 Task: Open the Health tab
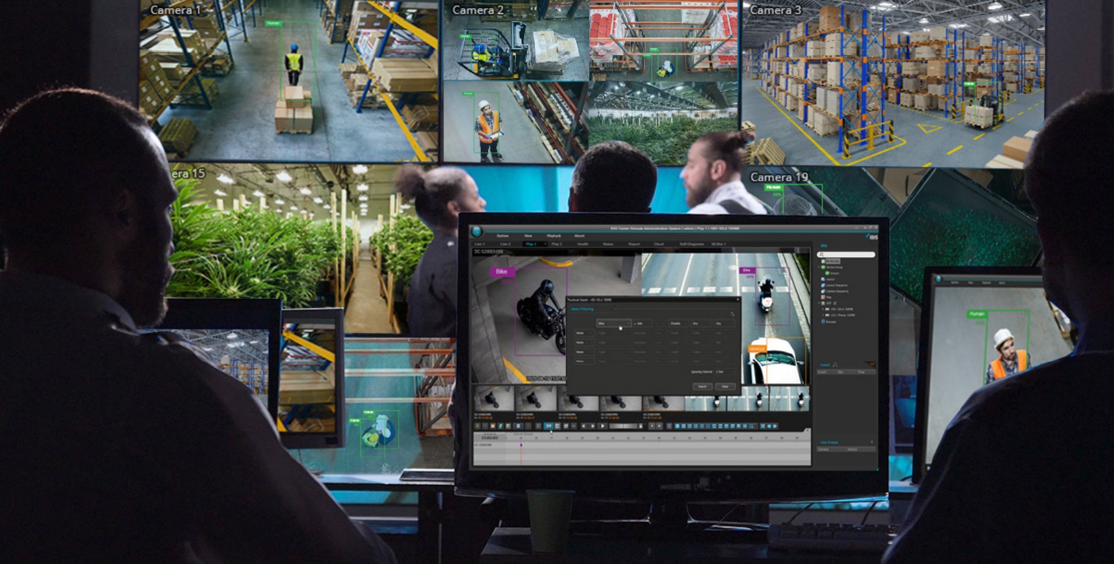[x=583, y=244]
